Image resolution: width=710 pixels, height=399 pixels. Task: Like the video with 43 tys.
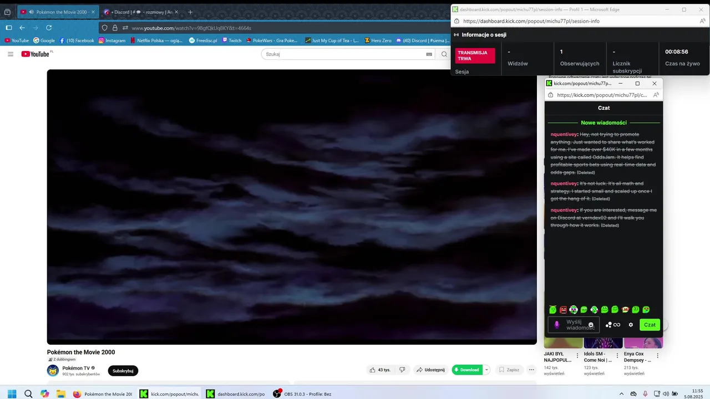point(380,370)
